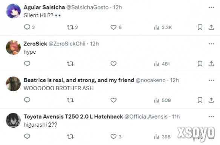220x145 pixels.
Task: Bookmark the Silent Hill tweet
Action: click(x=200, y=27)
